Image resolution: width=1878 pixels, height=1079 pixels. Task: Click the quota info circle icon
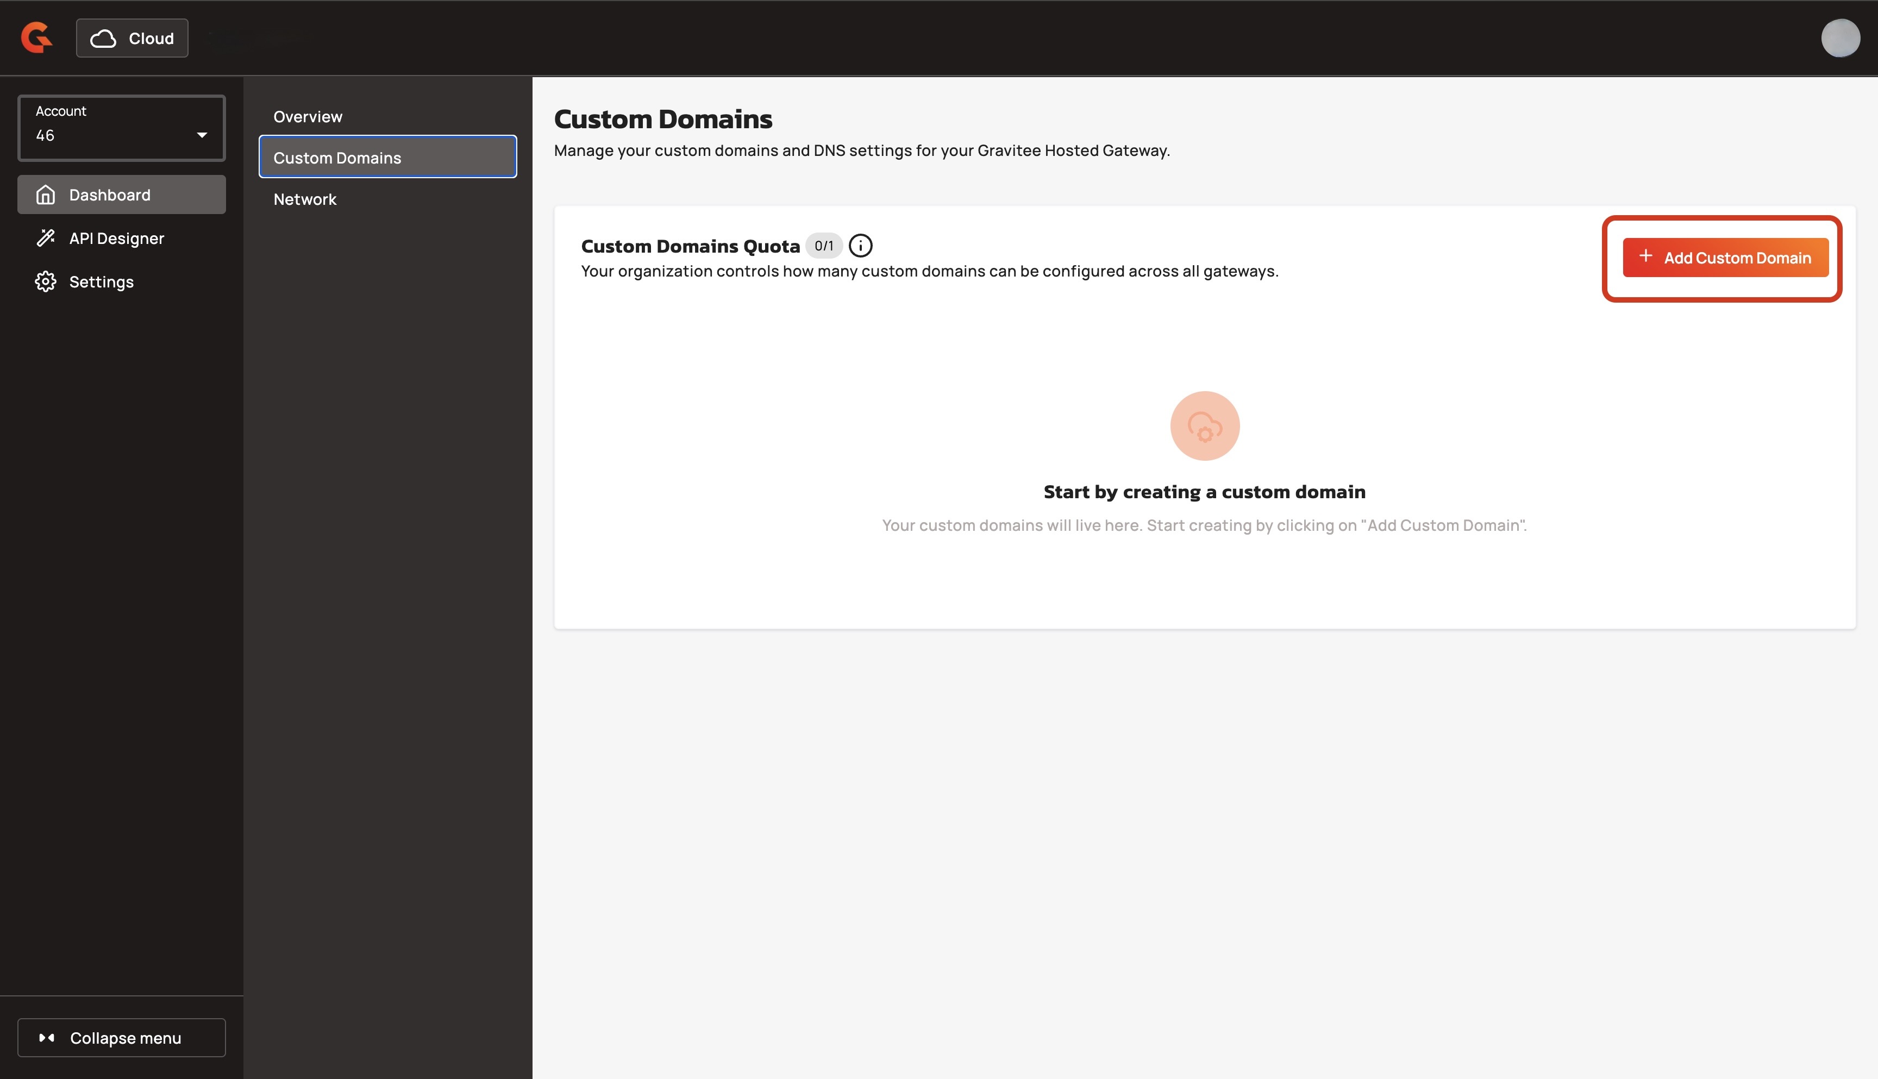860,245
